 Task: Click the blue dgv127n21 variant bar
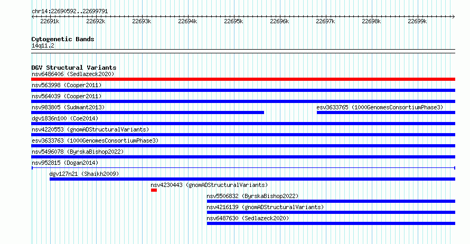(x=252, y=179)
